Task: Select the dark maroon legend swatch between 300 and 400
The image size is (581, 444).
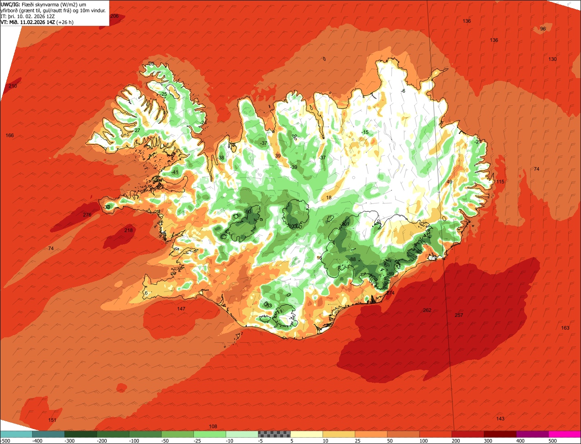Action: 500,434
